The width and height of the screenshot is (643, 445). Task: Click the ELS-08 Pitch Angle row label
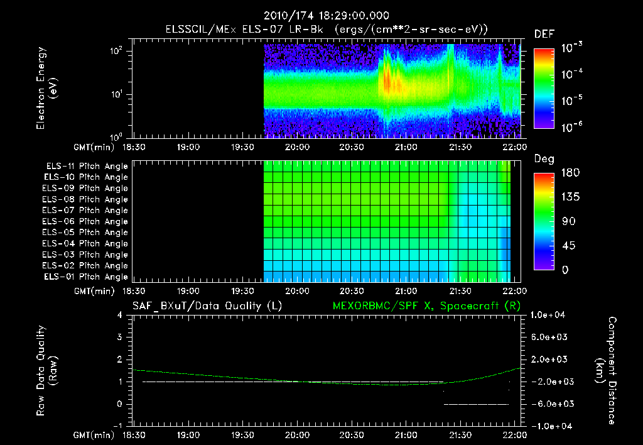[85, 199]
